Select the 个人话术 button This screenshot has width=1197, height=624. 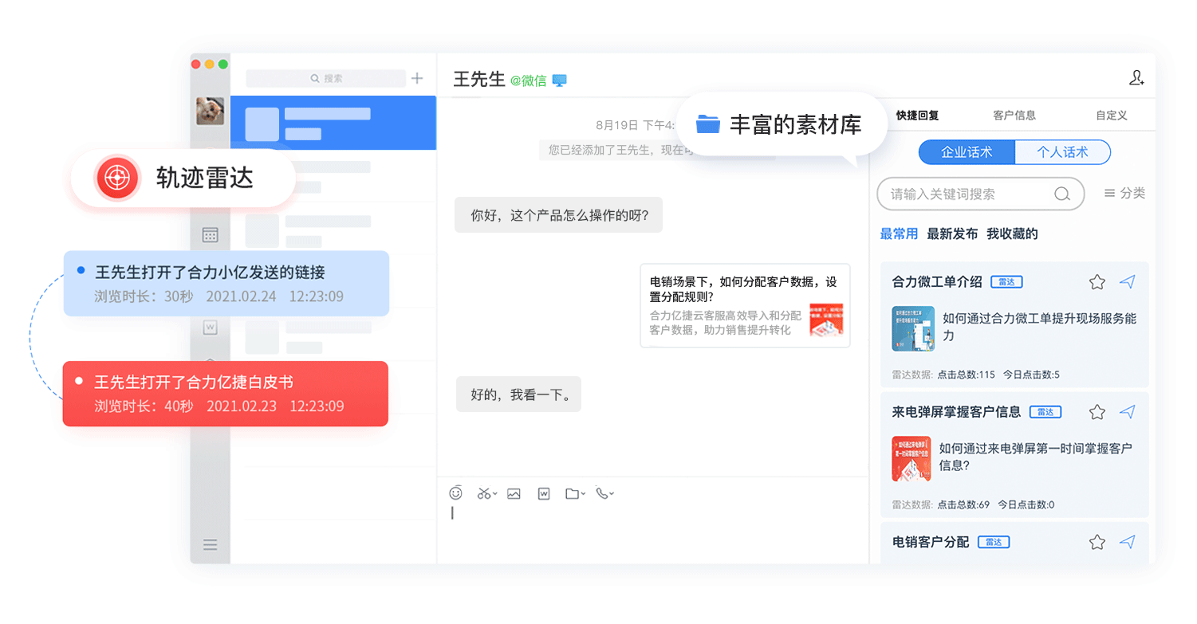[1062, 152]
